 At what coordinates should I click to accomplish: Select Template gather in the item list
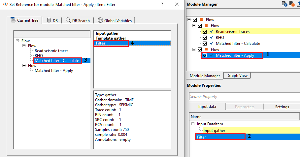click(109, 38)
